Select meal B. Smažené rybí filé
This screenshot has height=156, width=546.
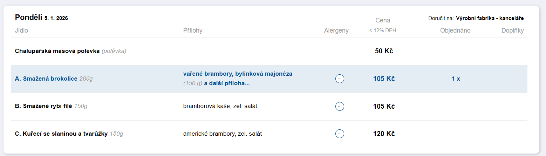coord(44,106)
